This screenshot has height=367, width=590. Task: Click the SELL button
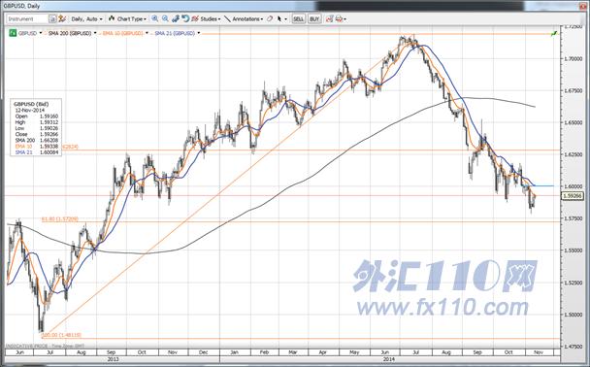point(298,18)
